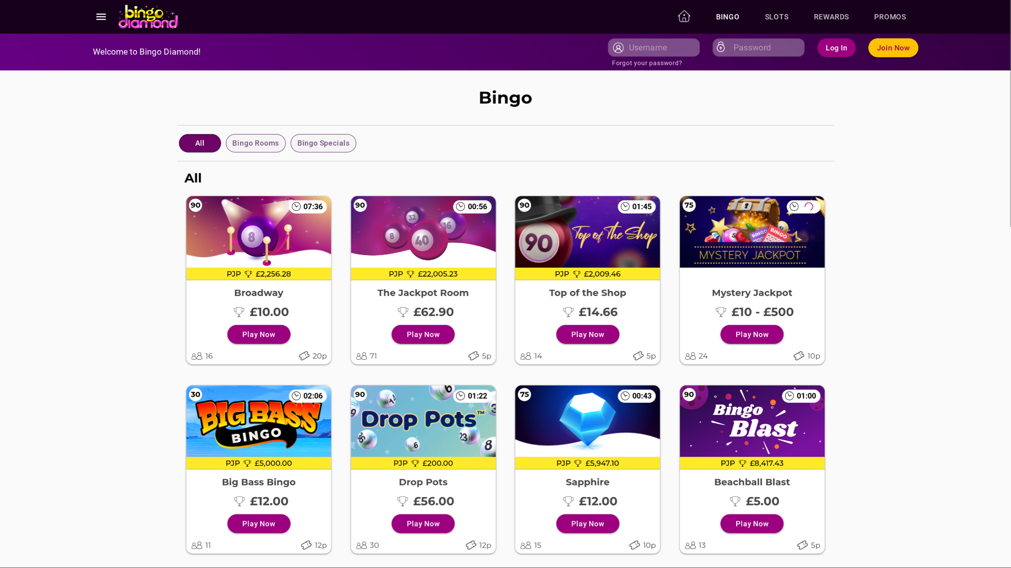Open the Forgot your password link

coord(646,63)
